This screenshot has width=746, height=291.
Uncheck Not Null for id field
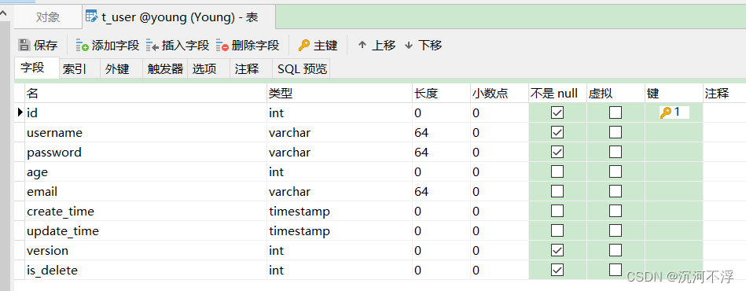tap(557, 113)
